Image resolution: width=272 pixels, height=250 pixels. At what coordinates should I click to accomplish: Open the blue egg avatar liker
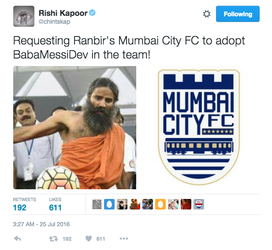pyautogui.click(x=109, y=204)
